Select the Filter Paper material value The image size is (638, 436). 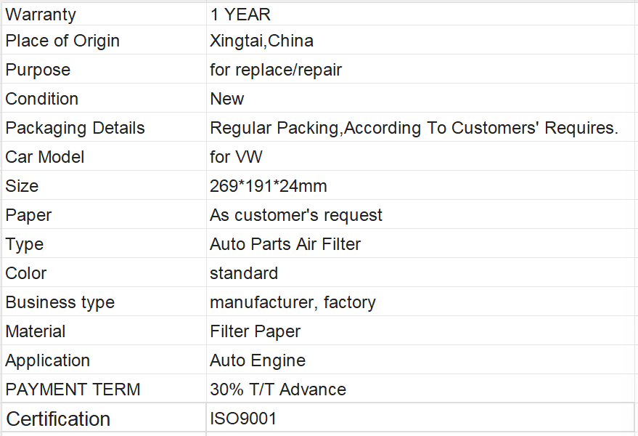(x=255, y=331)
